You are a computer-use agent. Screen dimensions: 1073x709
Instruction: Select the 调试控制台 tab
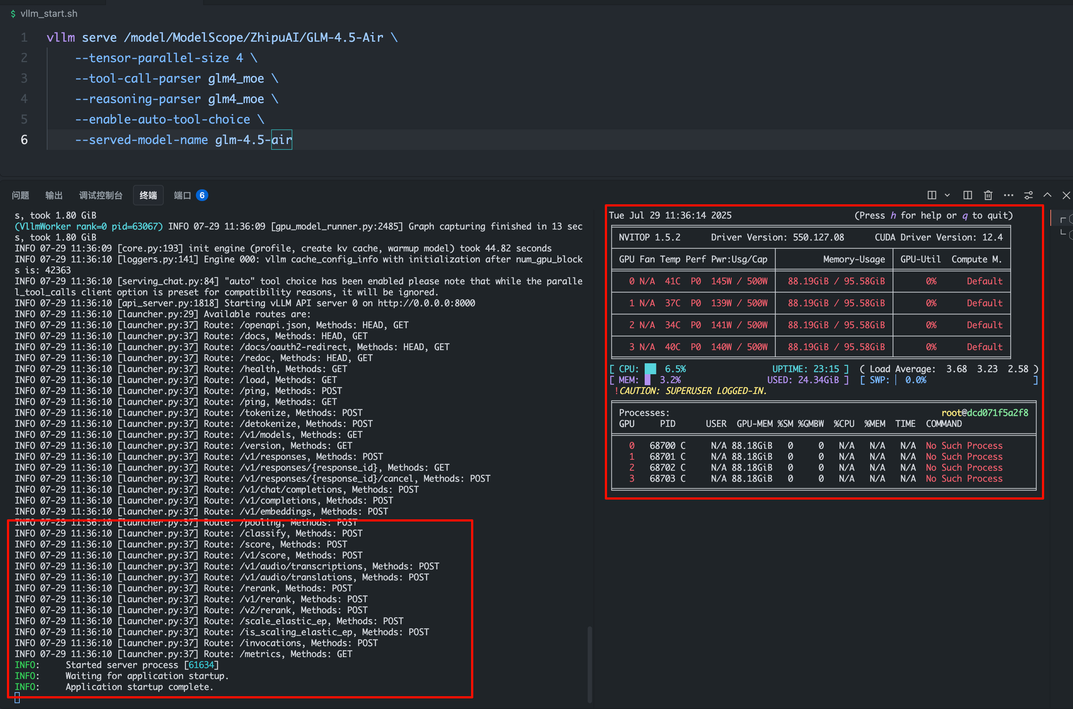tap(101, 195)
